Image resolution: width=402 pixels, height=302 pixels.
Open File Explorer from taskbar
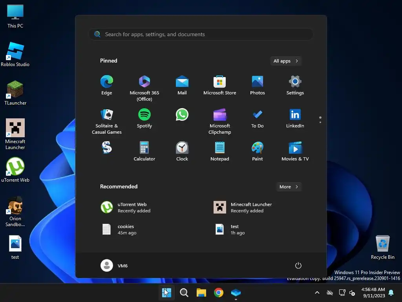tap(201, 293)
